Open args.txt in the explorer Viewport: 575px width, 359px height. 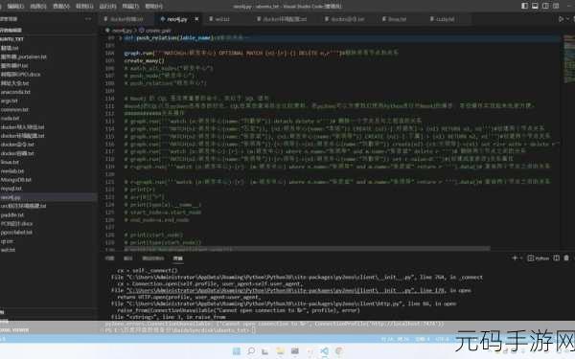pos(10,101)
